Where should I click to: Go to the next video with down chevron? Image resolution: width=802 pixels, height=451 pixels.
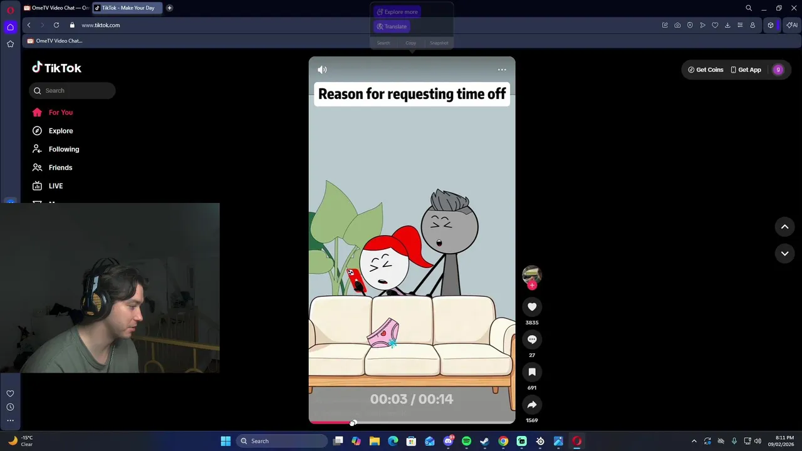point(784,253)
